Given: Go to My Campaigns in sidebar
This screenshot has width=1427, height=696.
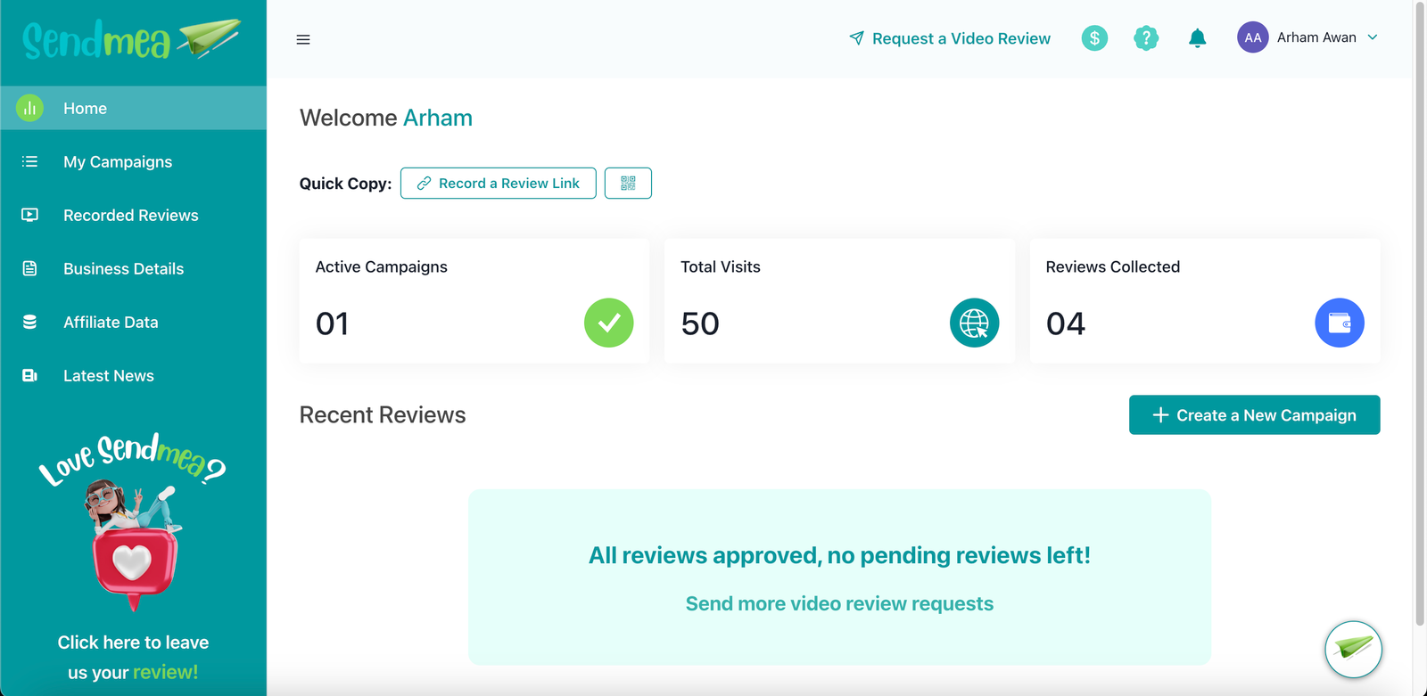Looking at the screenshot, I should 118,162.
